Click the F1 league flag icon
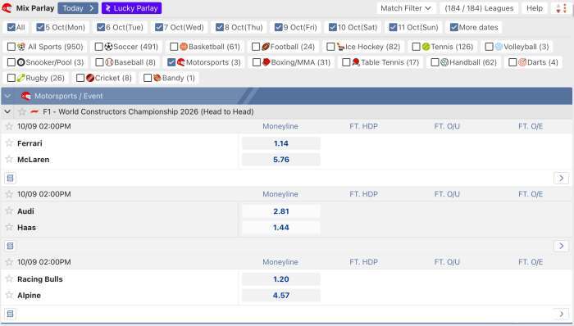 coord(34,111)
